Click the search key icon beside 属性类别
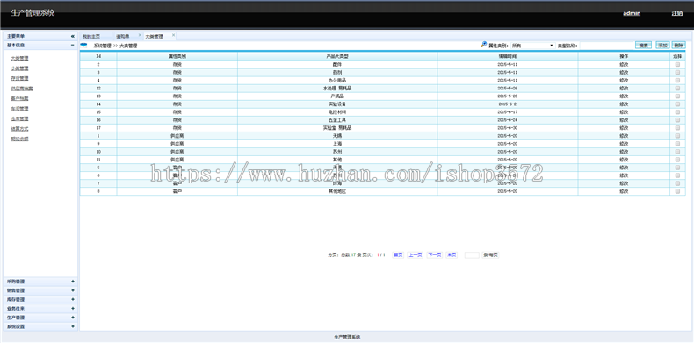The image size is (694, 343). [484, 45]
